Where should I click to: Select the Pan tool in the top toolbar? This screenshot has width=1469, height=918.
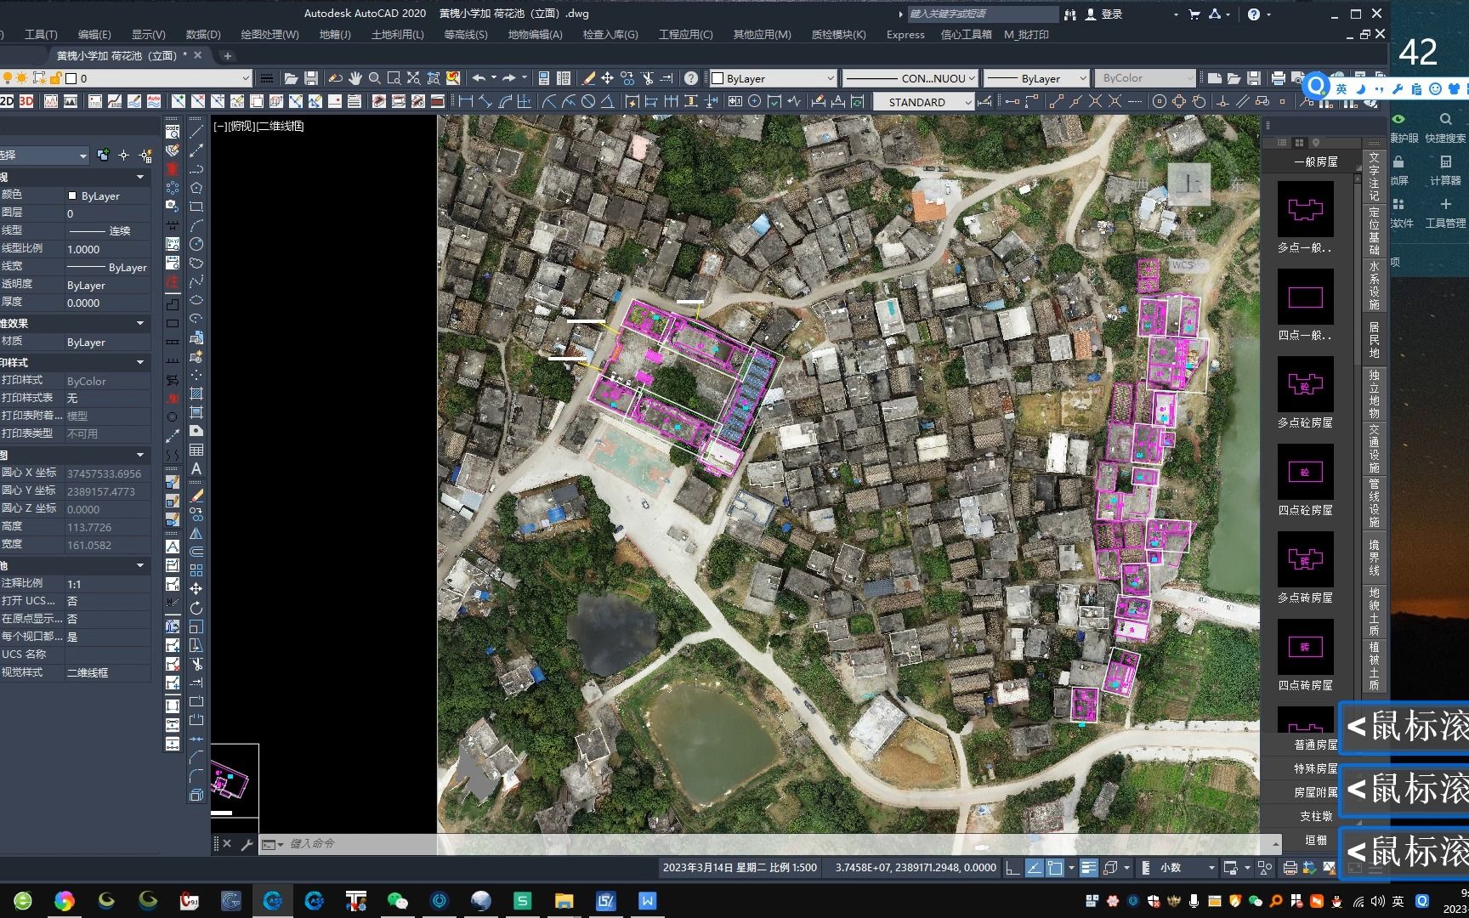click(355, 78)
